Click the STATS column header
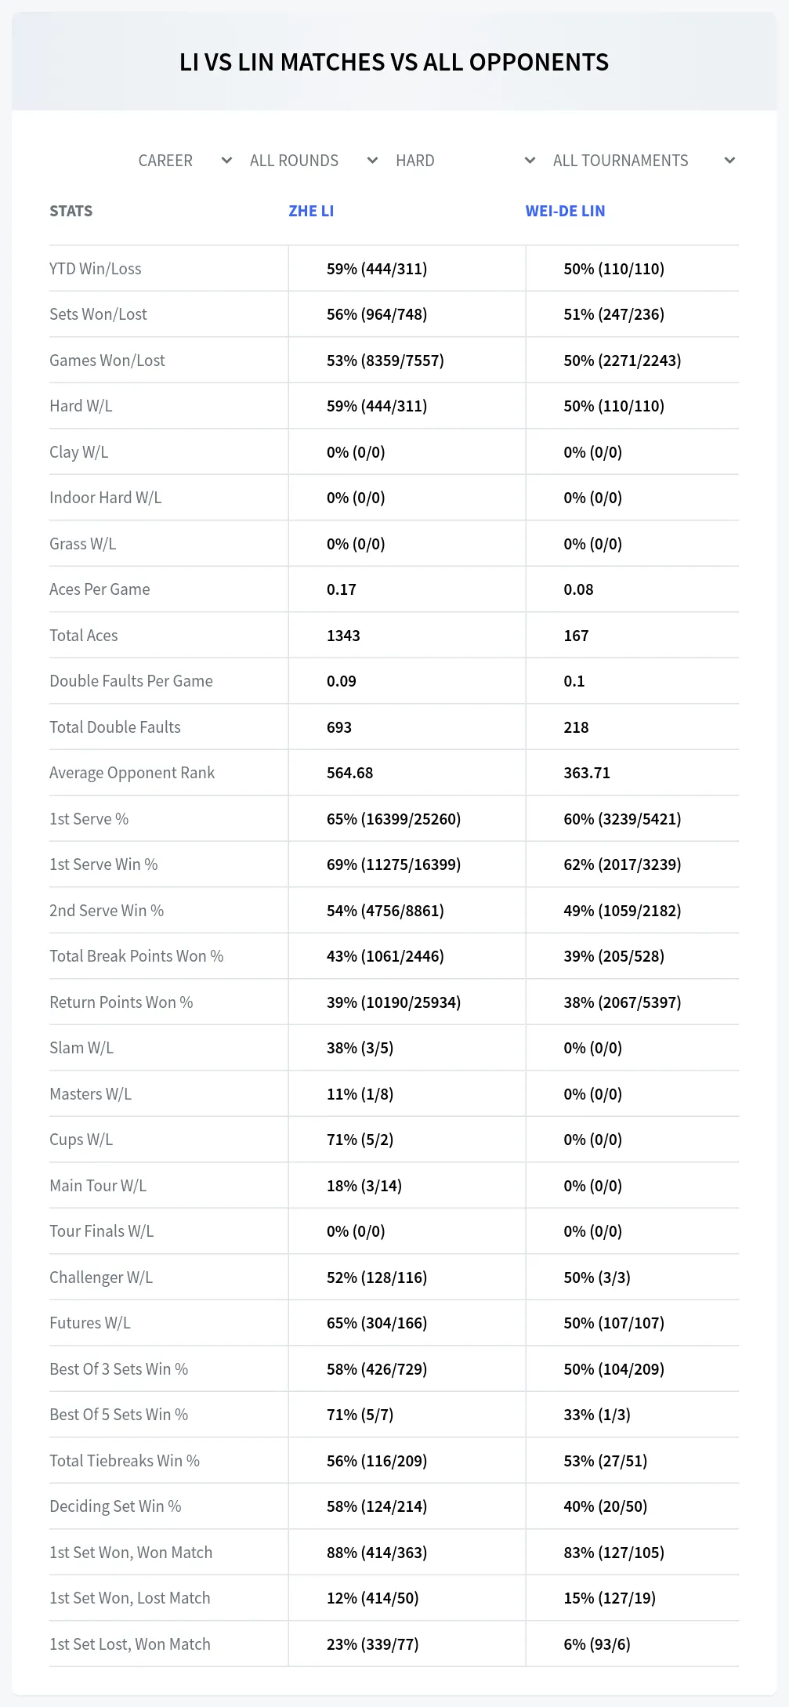Viewport: 789px width, 1707px height. tap(71, 211)
